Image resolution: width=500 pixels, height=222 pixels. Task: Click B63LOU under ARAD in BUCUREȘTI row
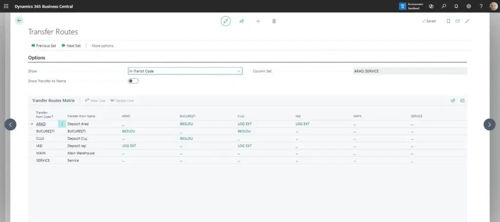click(128, 131)
